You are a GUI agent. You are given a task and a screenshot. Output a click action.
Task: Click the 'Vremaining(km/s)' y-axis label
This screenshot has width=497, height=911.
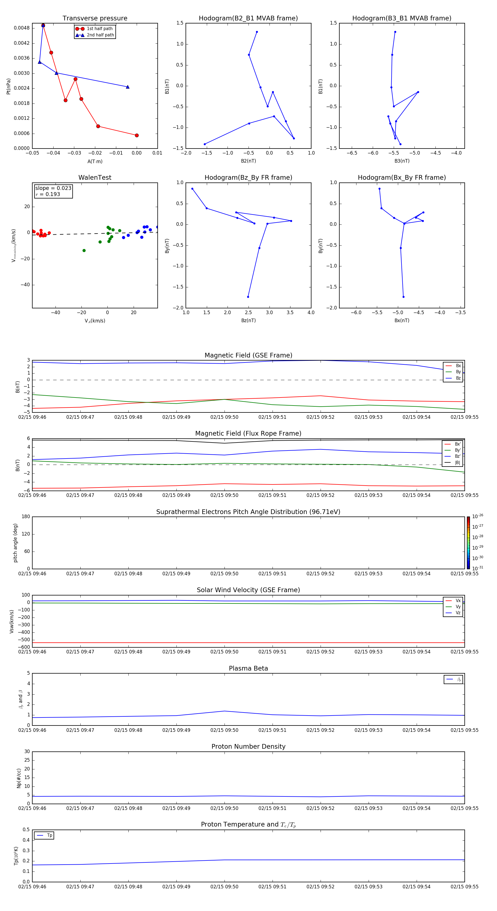pyautogui.click(x=14, y=245)
